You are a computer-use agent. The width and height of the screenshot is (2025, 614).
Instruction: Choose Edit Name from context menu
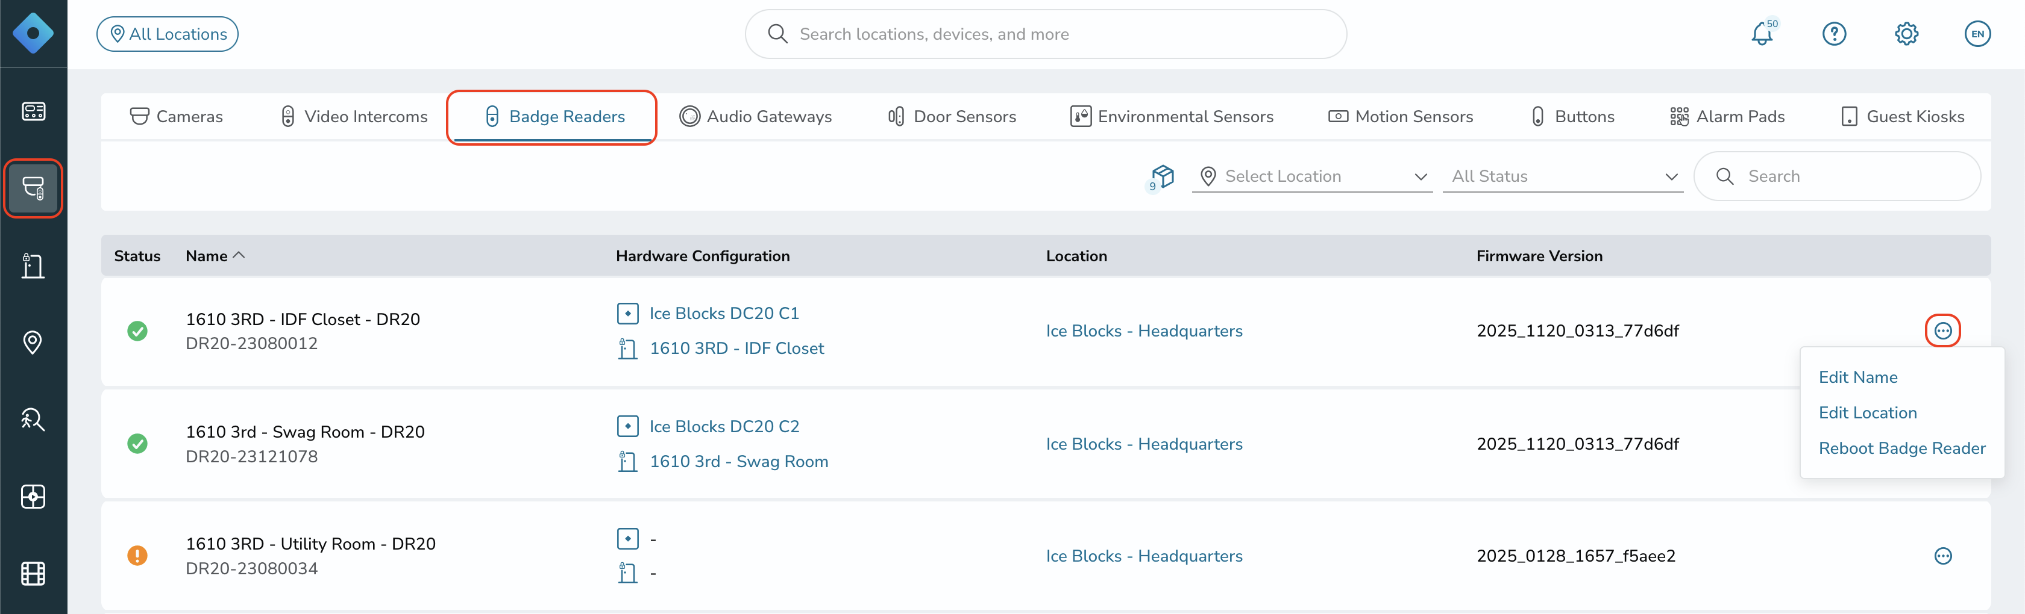tap(1857, 377)
